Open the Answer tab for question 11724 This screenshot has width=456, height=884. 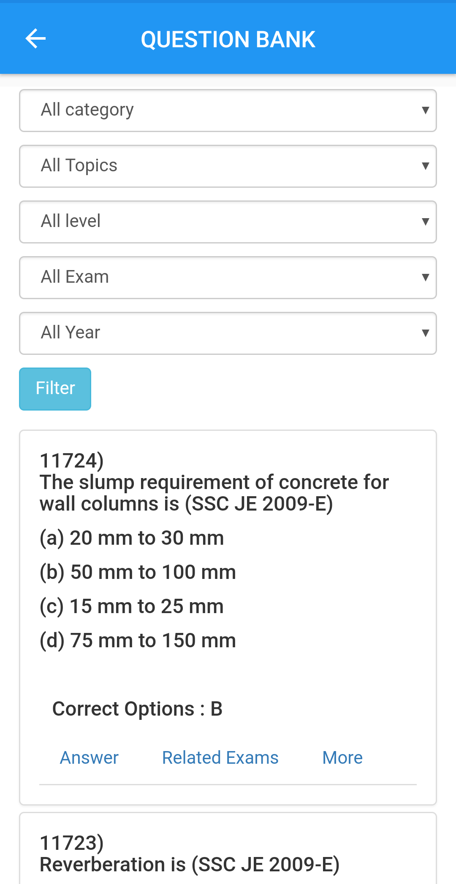pyautogui.click(x=89, y=758)
